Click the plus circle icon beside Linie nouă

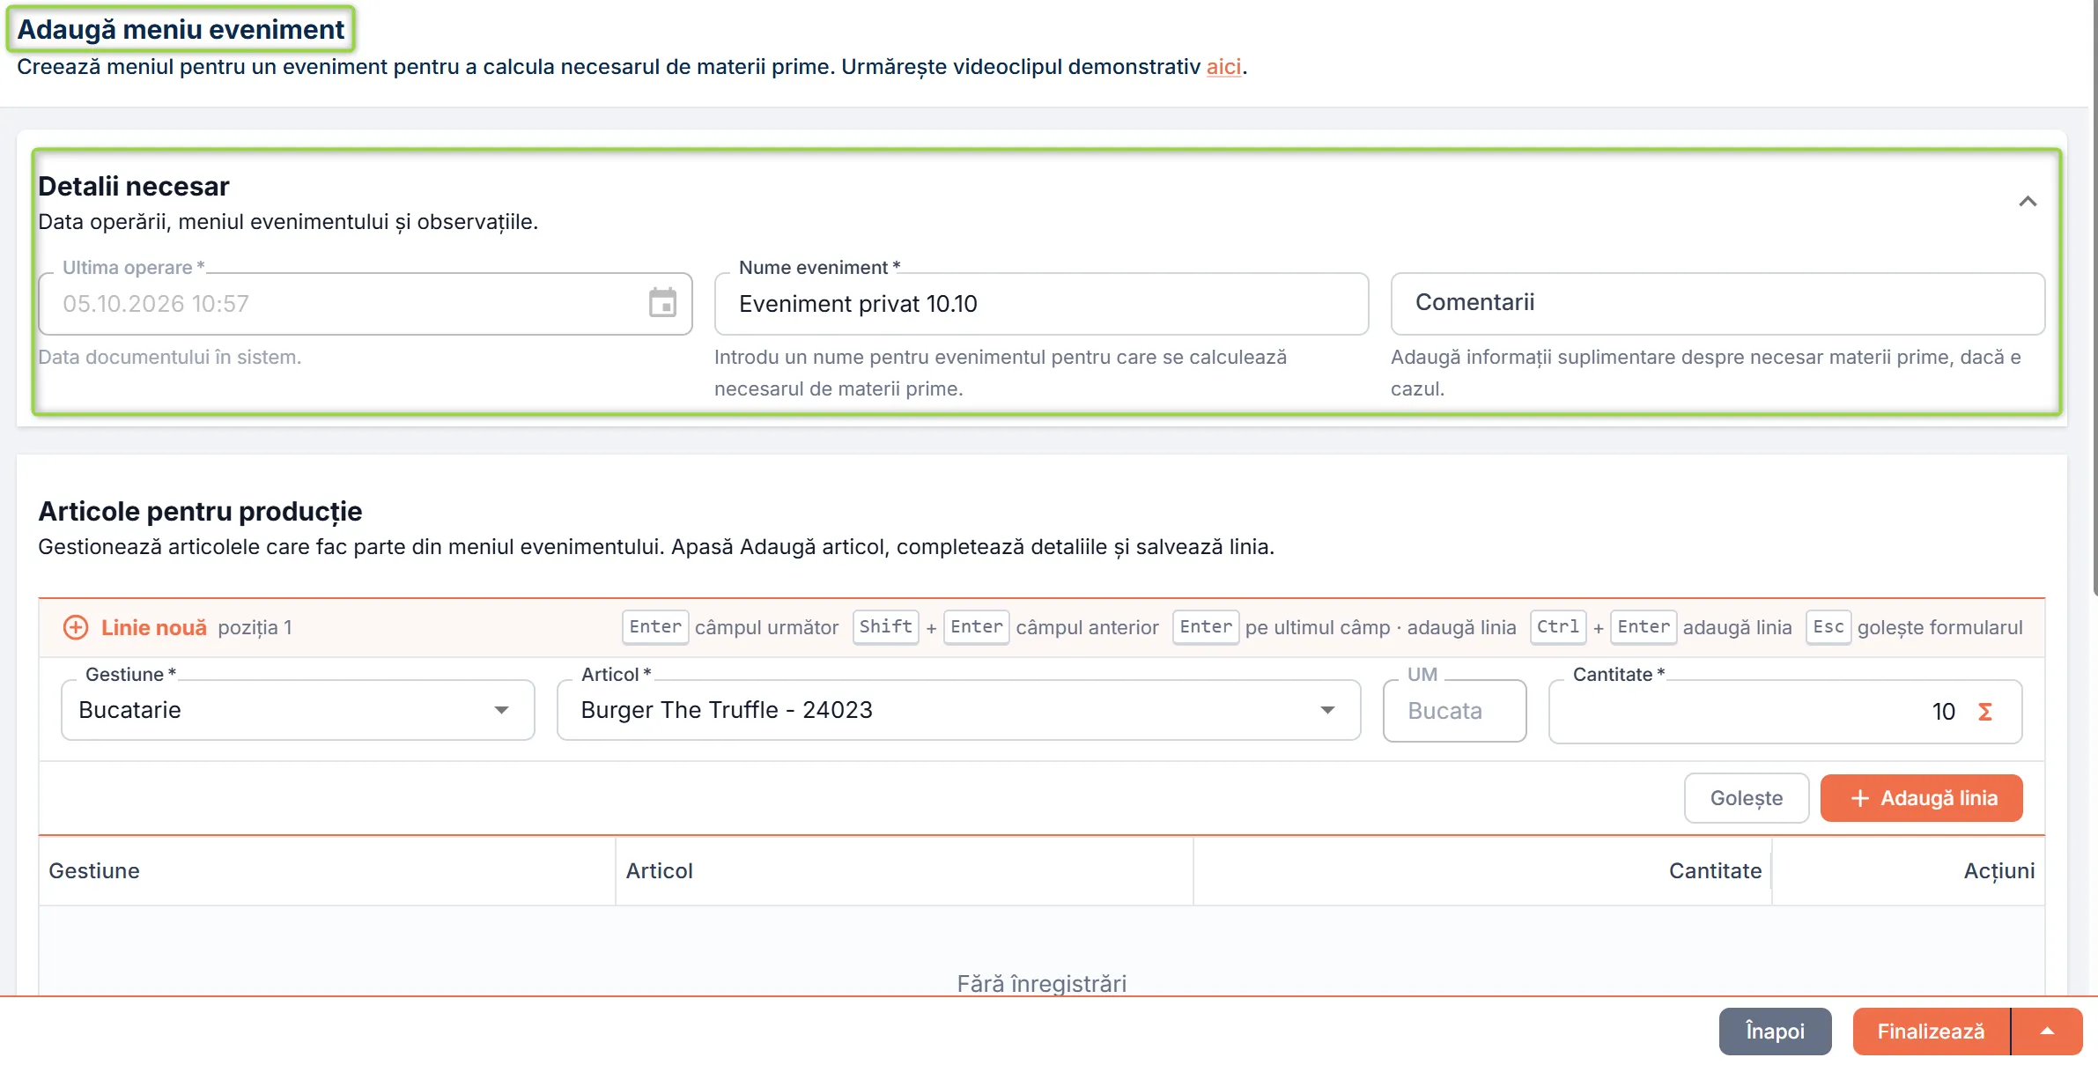[x=76, y=627]
